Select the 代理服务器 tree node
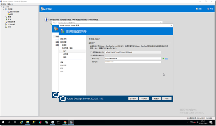 click(x=11, y=22)
